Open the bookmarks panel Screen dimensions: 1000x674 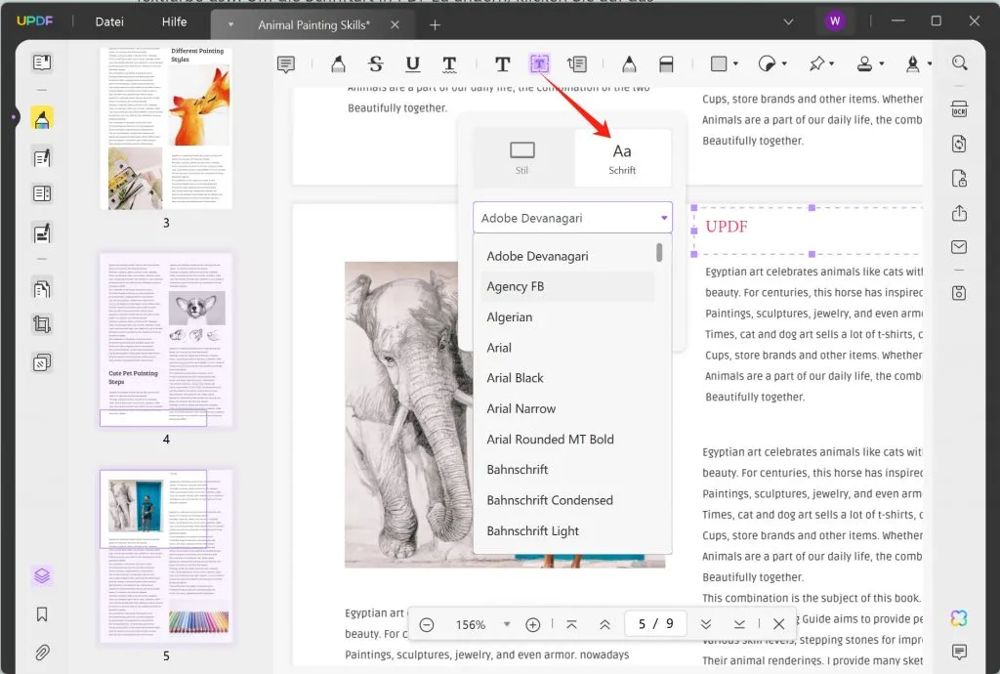42,614
